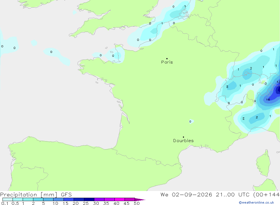Screen dimensions: 280x205
Task: Pick the 40–45 mm magenta legend swatch
Action: pyautogui.click(x=120, y=199)
